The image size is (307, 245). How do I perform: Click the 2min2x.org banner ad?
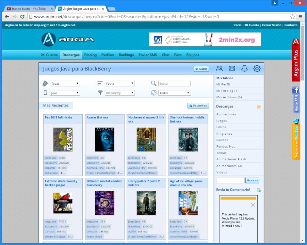205,39
